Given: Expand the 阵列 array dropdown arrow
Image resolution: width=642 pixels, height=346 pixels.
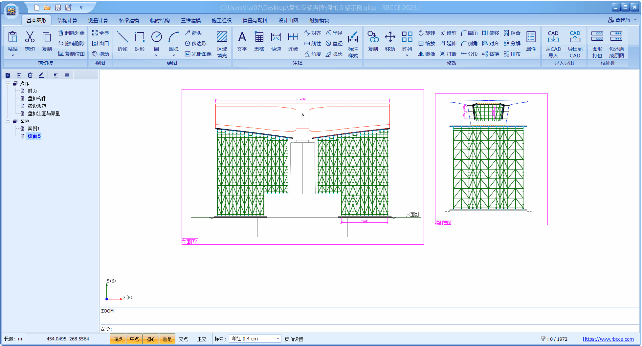Looking at the screenshot, I should (407, 55).
